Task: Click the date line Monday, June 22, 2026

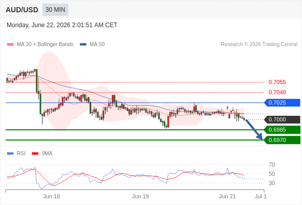Action: (62, 25)
